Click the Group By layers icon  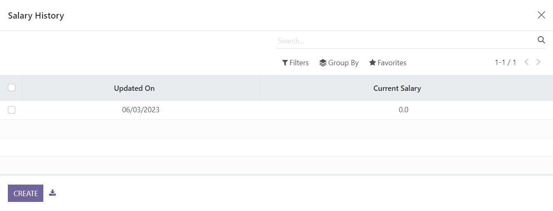point(323,63)
